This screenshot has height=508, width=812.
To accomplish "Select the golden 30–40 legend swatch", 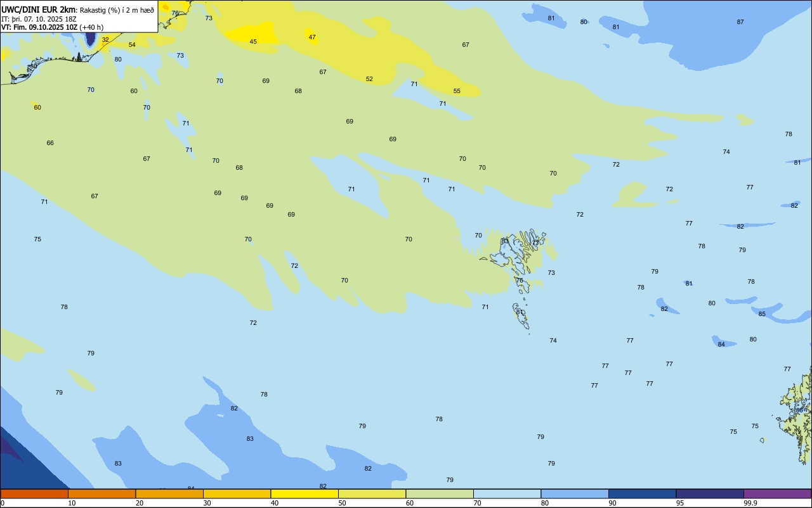I will (x=237, y=493).
